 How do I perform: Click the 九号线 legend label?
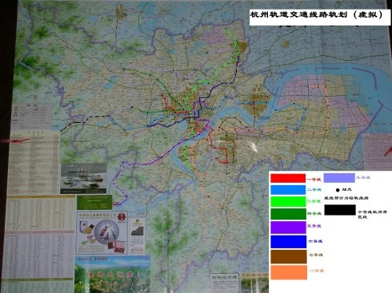coord(363,177)
